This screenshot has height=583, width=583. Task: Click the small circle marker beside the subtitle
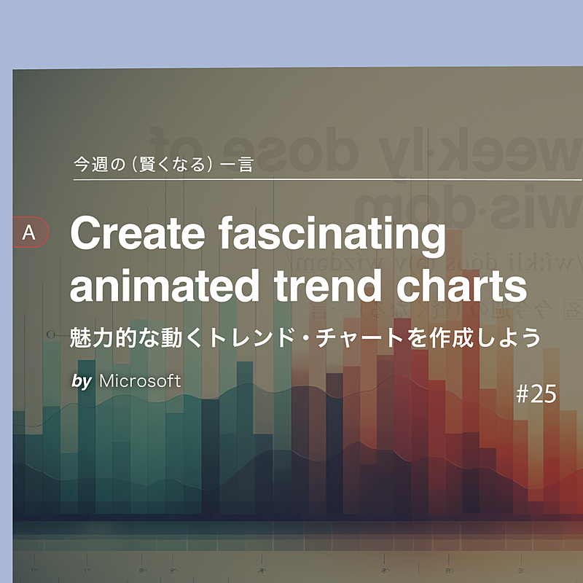(x=50, y=334)
